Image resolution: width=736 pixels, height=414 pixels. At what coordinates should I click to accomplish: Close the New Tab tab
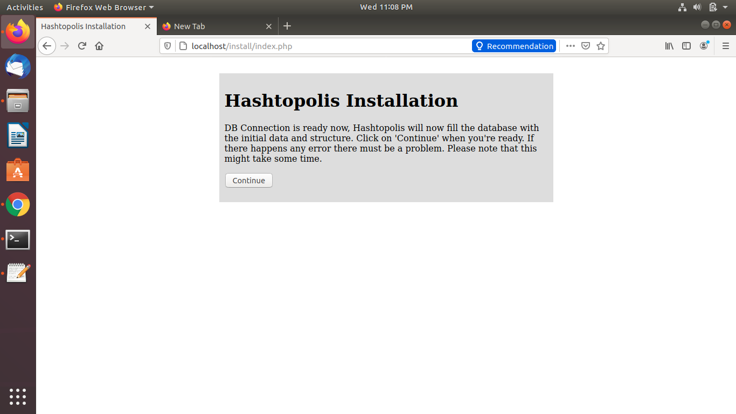(269, 26)
